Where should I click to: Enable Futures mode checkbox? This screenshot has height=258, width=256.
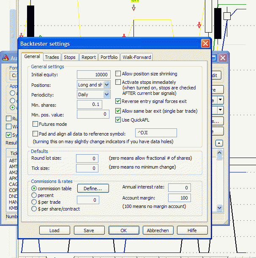click(35, 124)
